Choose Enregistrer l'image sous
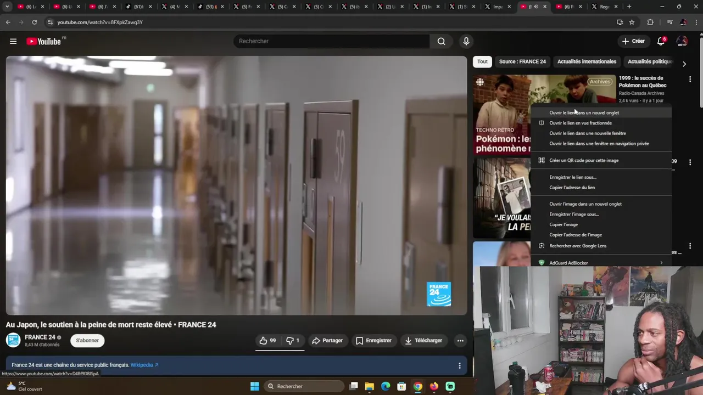The image size is (703, 395). click(601, 215)
